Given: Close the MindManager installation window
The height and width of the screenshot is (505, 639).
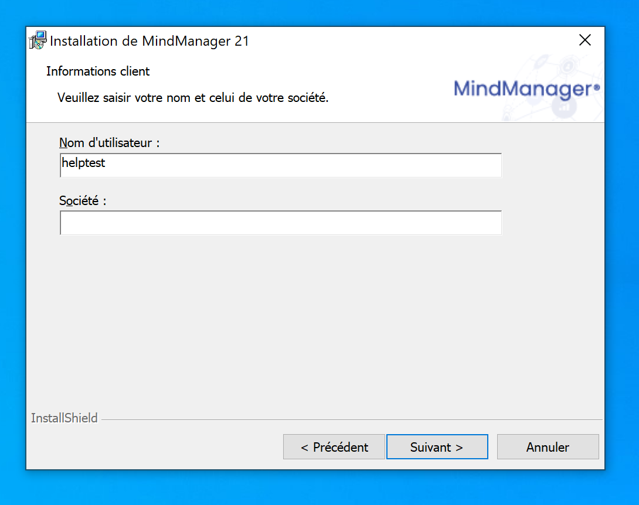Looking at the screenshot, I should (x=584, y=40).
